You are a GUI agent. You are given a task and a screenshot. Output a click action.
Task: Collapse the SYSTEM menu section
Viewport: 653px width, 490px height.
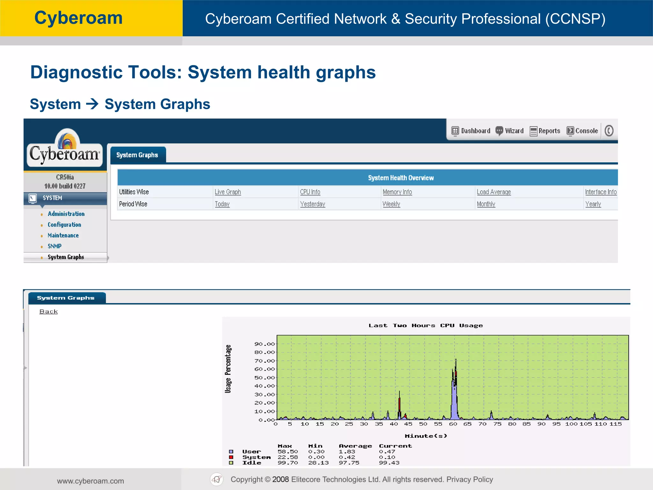pyautogui.click(x=65, y=198)
